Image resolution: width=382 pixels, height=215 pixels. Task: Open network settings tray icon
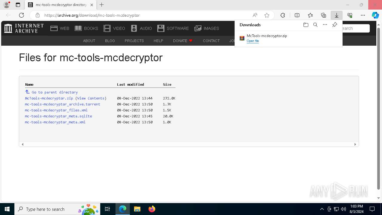coord(336,209)
